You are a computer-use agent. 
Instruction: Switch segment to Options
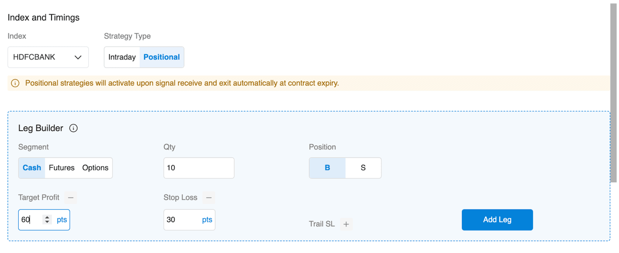point(95,168)
